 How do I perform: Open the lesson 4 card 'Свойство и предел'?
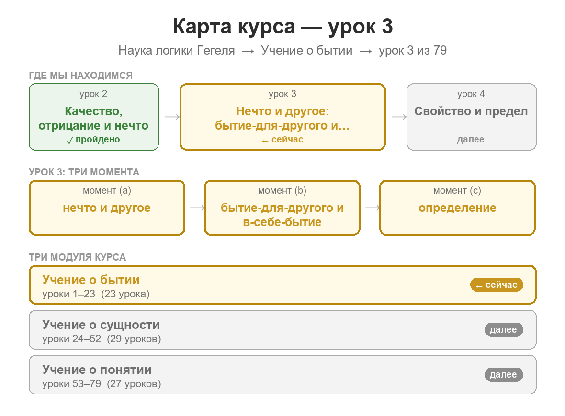pyautogui.click(x=471, y=117)
